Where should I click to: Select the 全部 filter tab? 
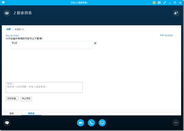(9, 29)
